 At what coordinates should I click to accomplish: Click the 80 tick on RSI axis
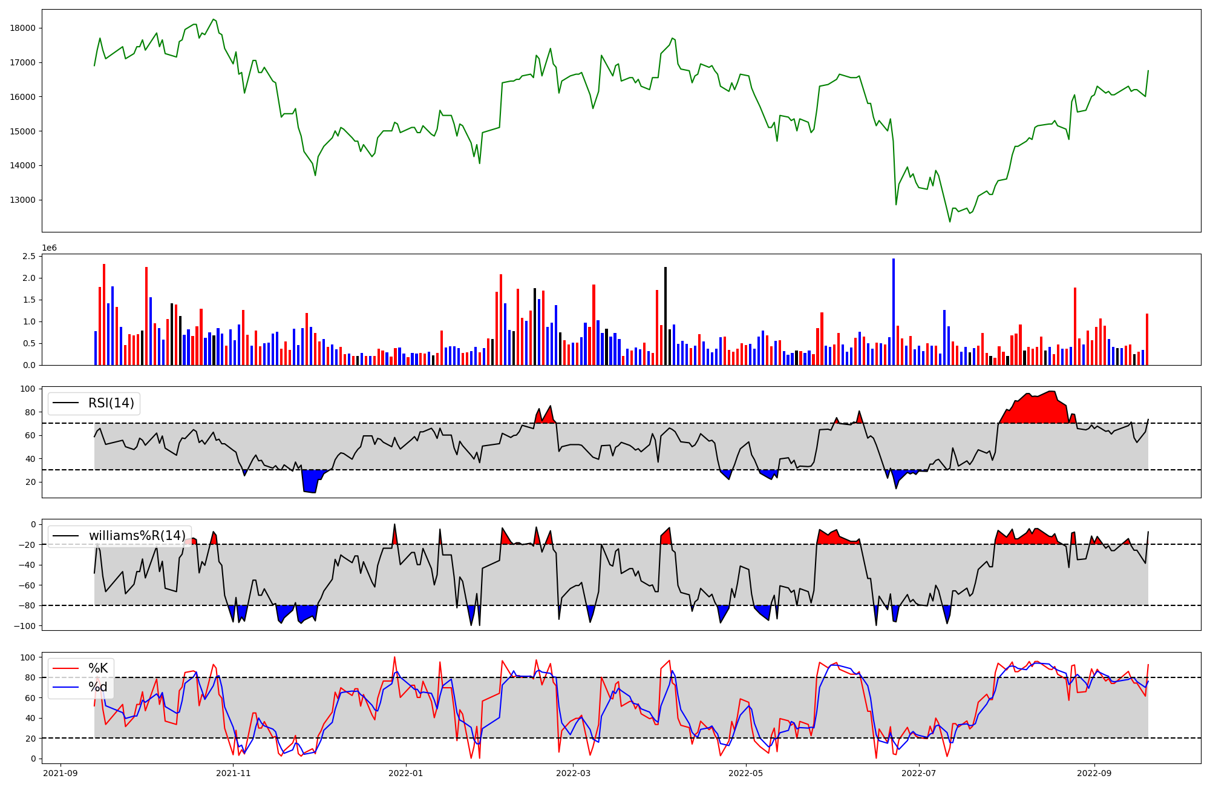tap(30, 412)
